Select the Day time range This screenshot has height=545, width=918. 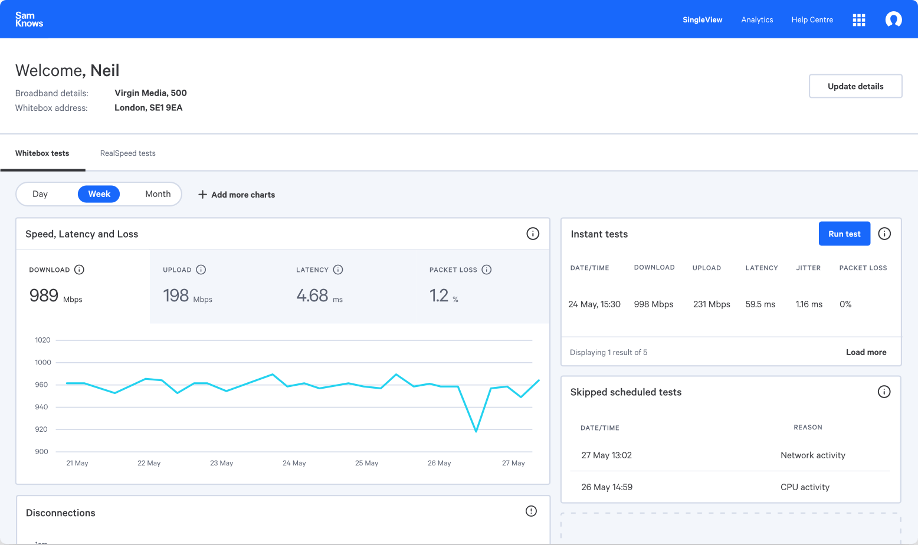40,194
